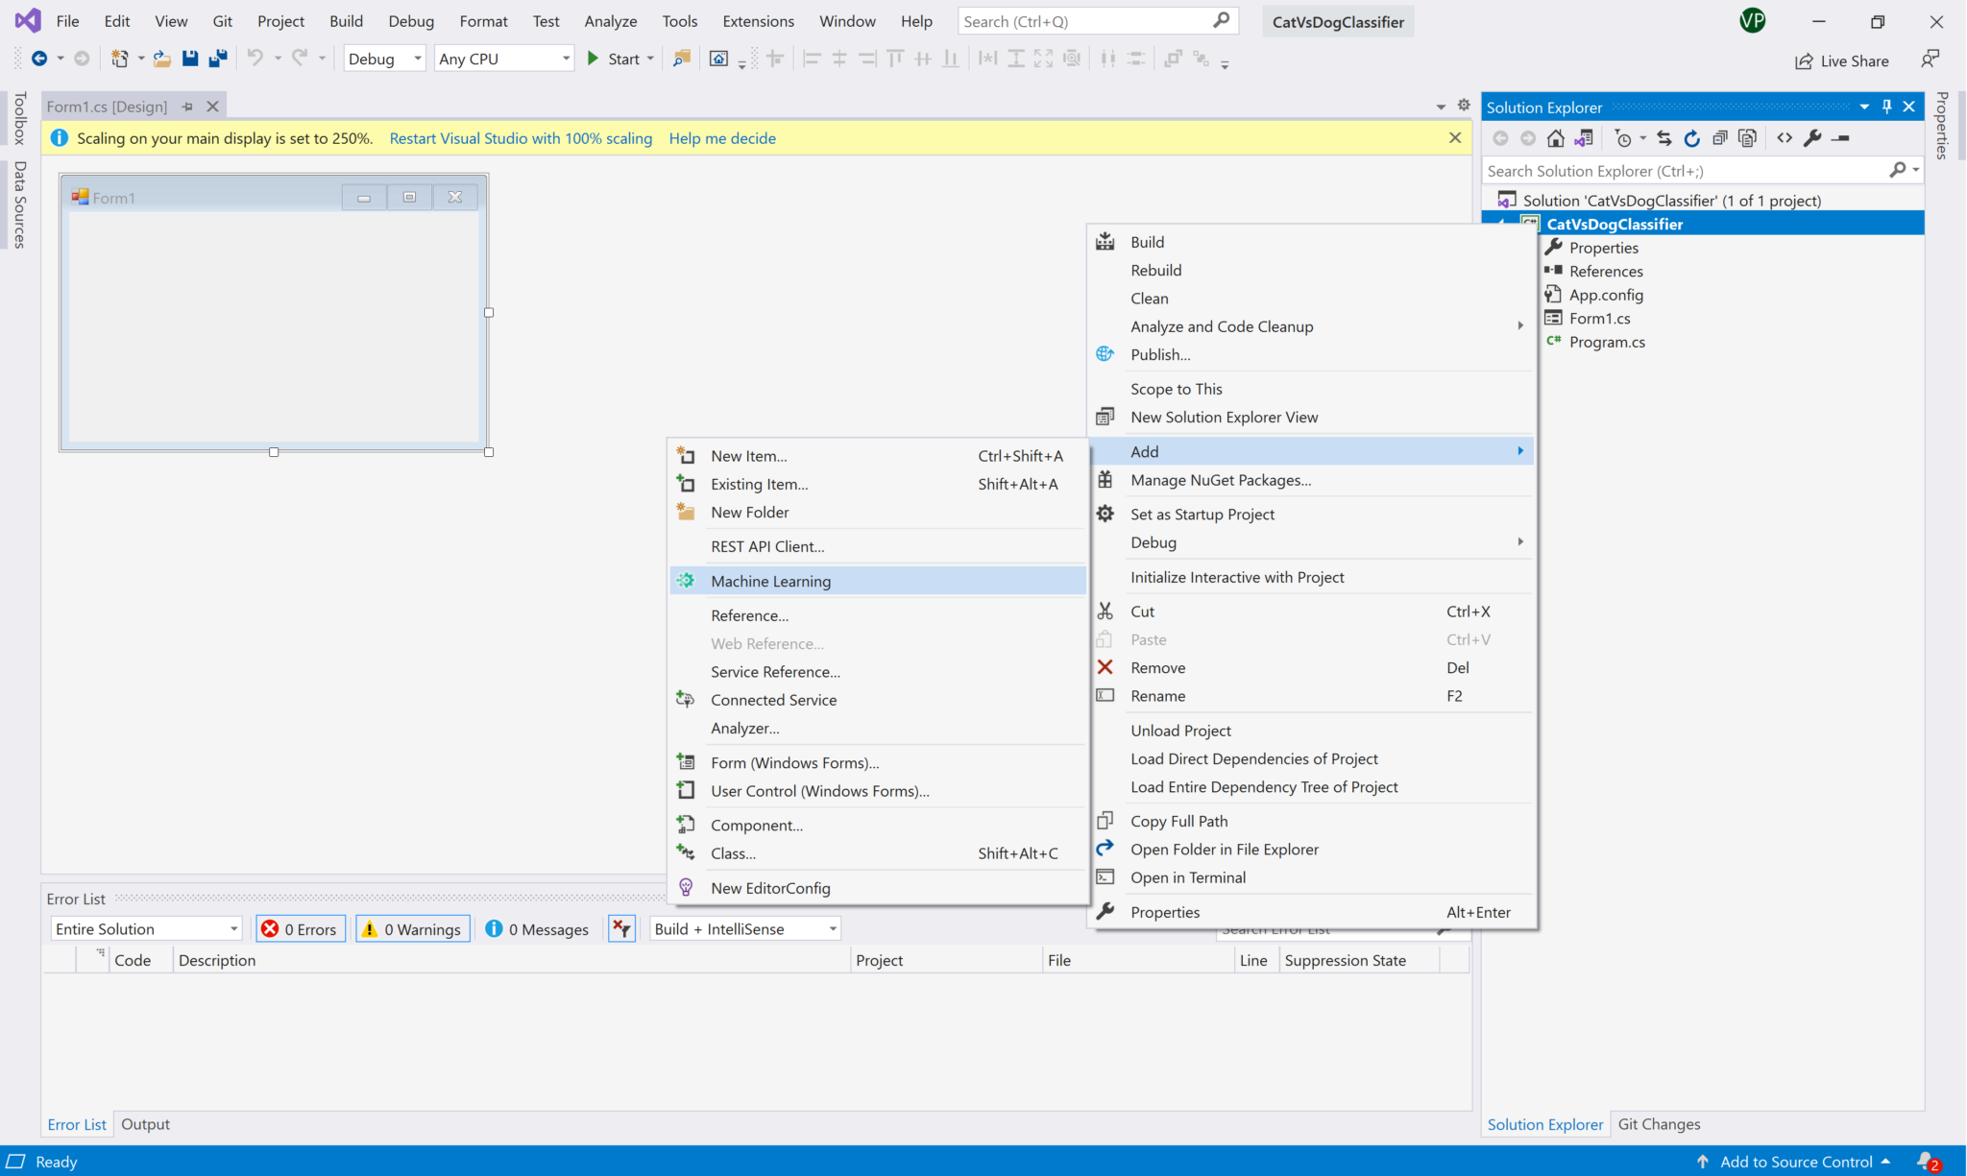Click the Save floppy disk icon

coord(190,59)
